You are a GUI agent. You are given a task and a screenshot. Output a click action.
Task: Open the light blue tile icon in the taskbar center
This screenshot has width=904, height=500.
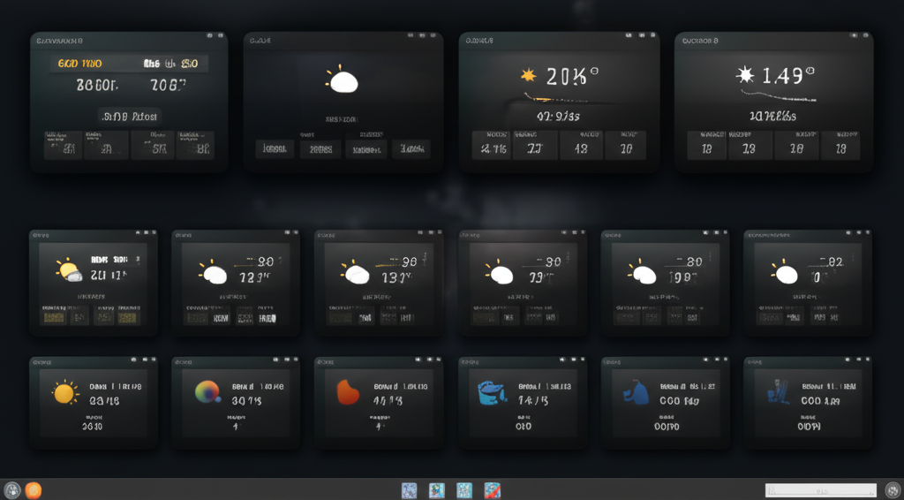[464, 491]
